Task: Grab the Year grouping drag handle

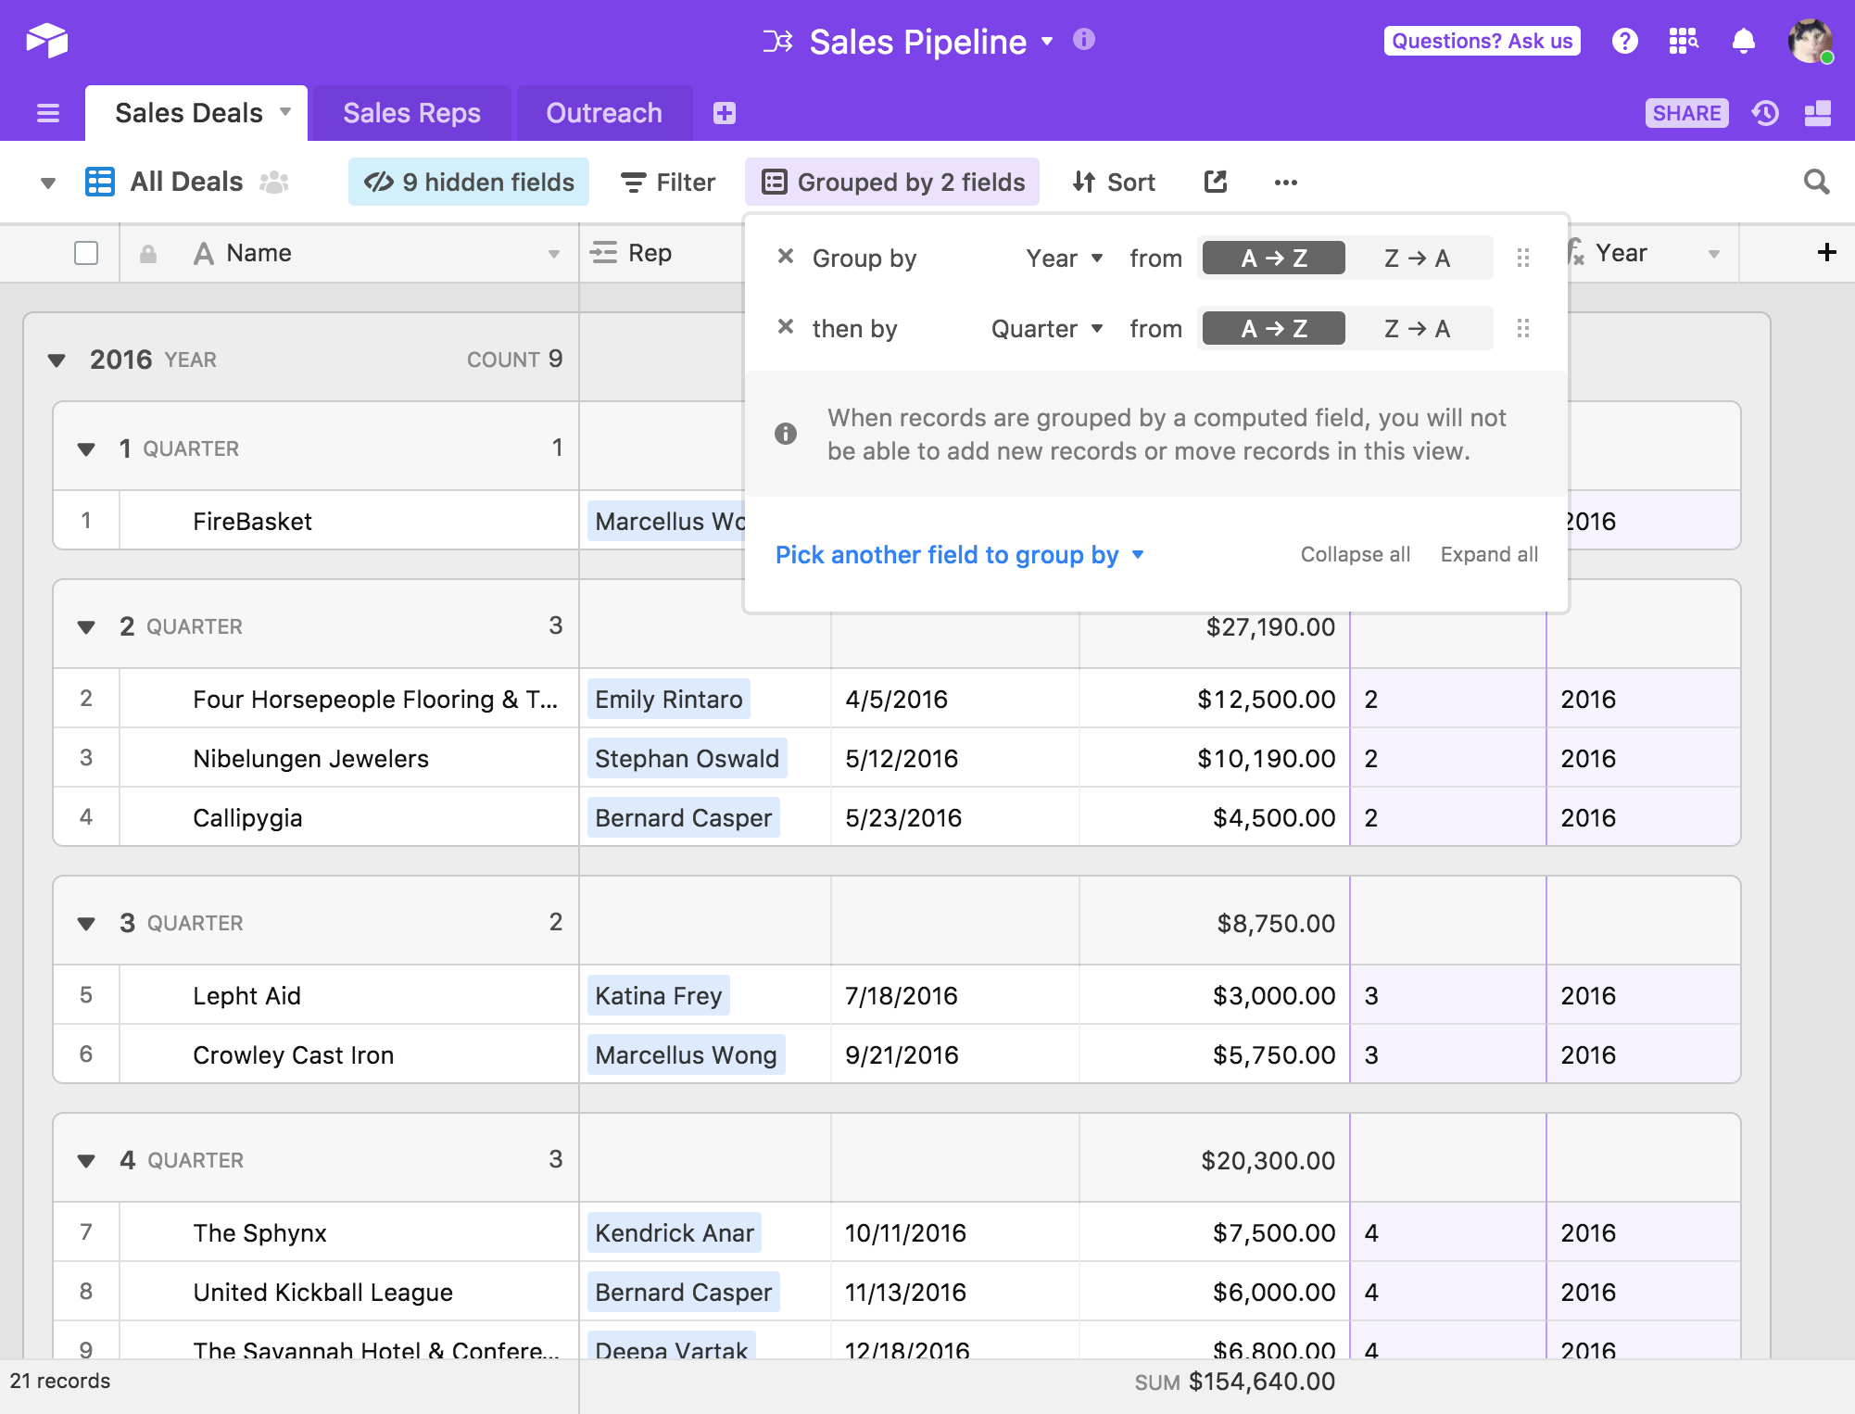Action: click(x=1523, y=258)
